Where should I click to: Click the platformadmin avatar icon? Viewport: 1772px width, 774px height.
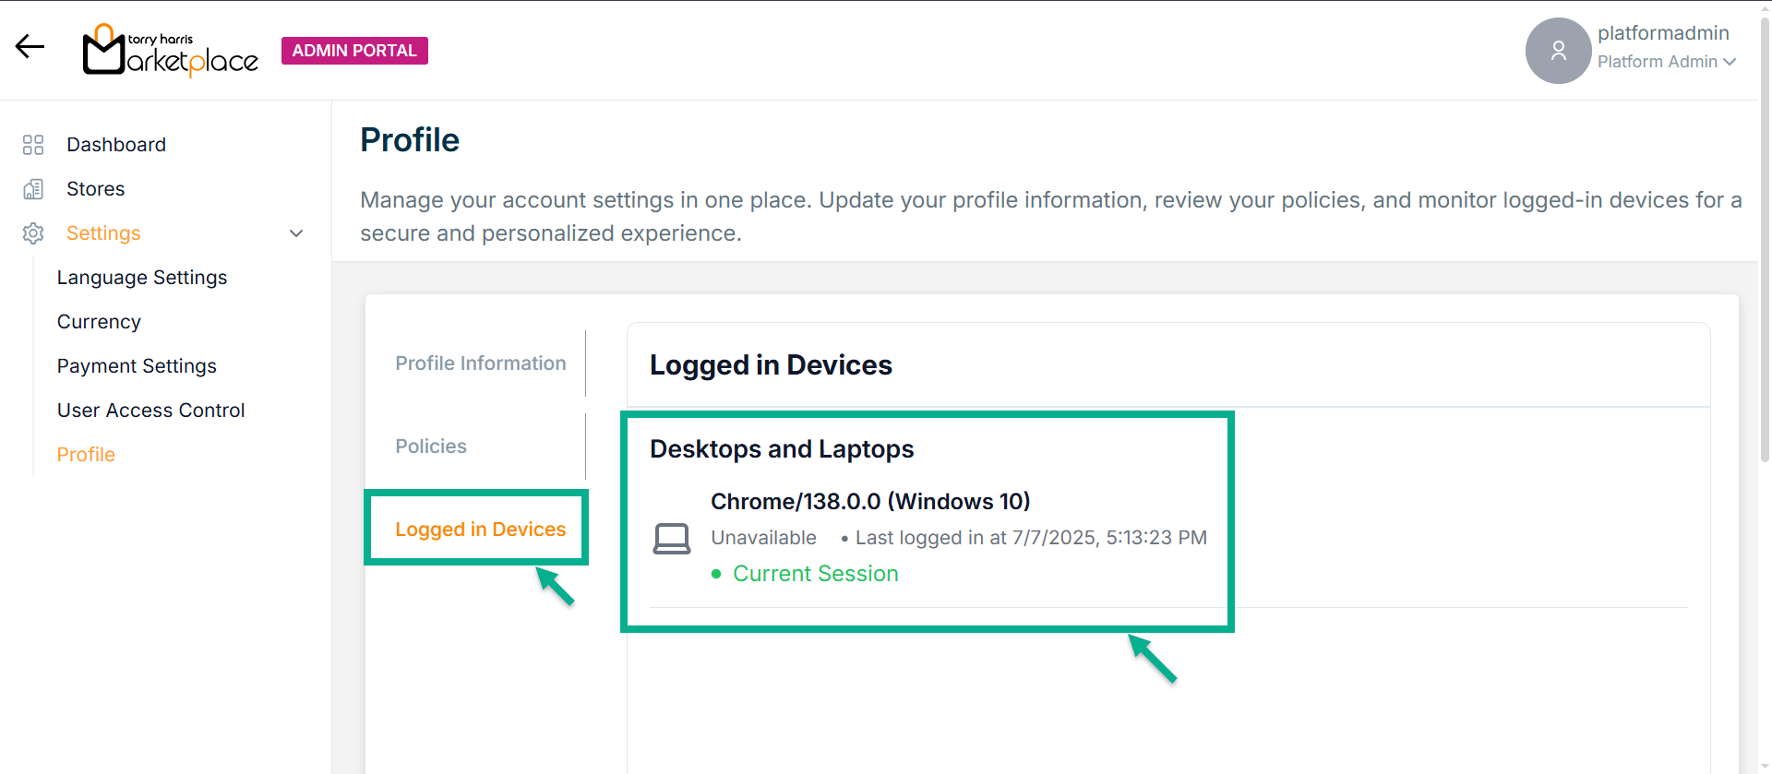tap(1558, 51)
